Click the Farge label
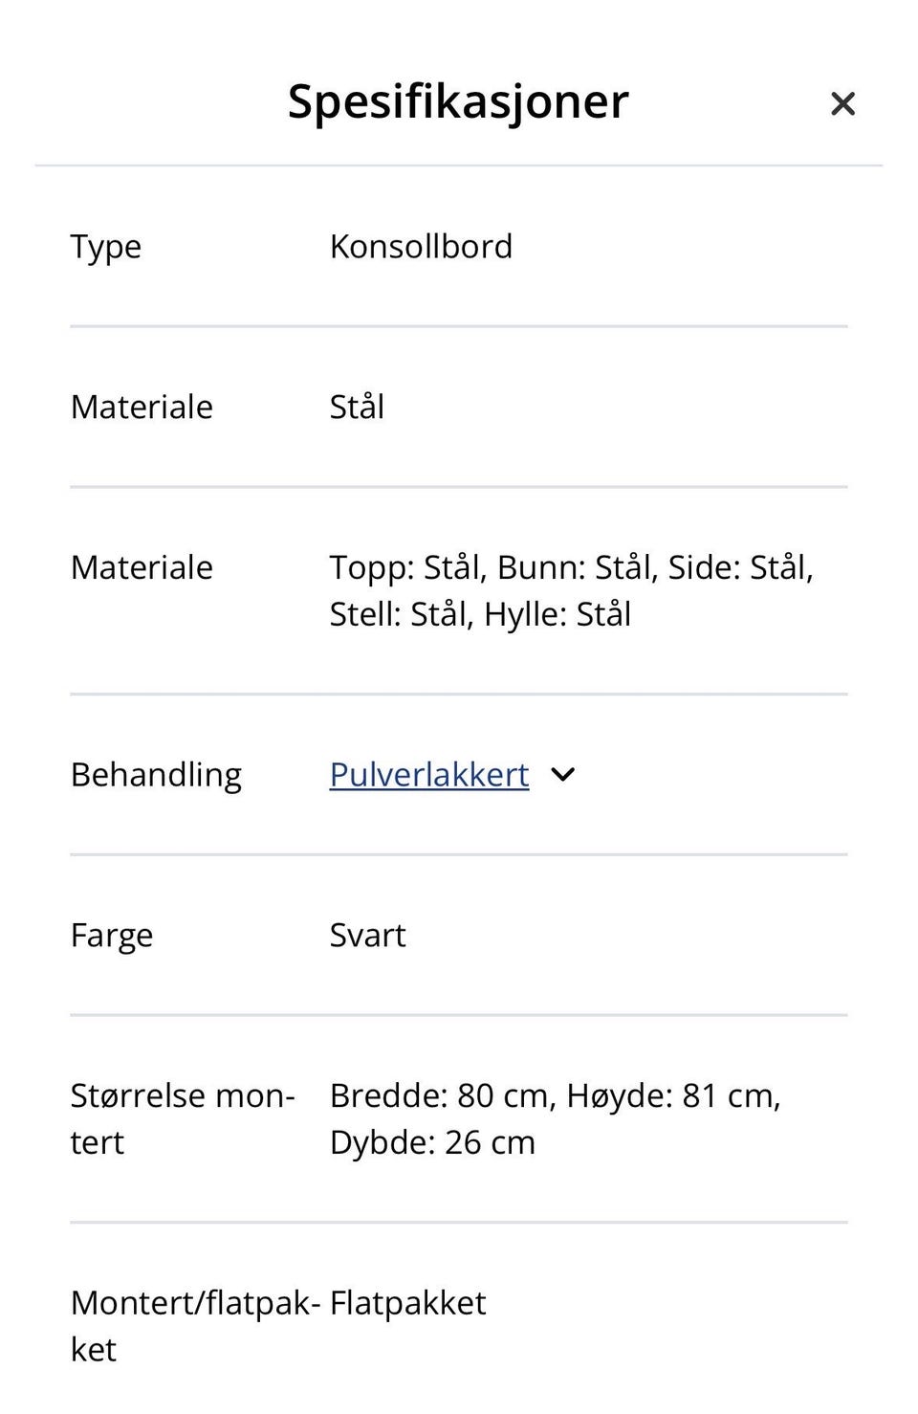This screenshot has width=918, height=1414. (x=111, y=935)
